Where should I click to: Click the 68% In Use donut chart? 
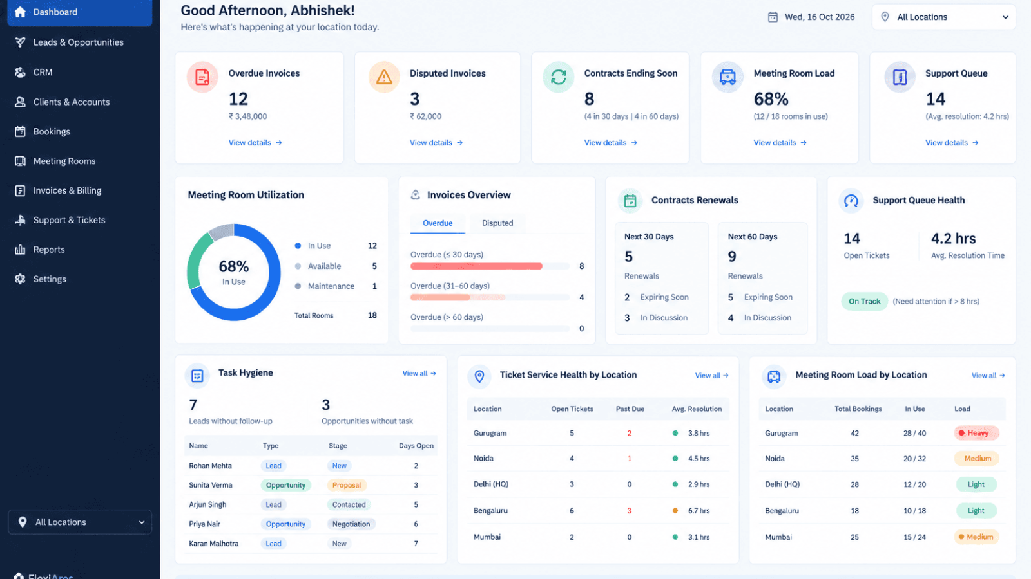tap(234, 272)
